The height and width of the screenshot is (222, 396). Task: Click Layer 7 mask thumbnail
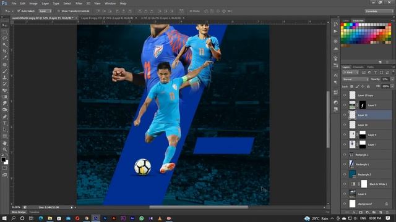pos(363,144)
